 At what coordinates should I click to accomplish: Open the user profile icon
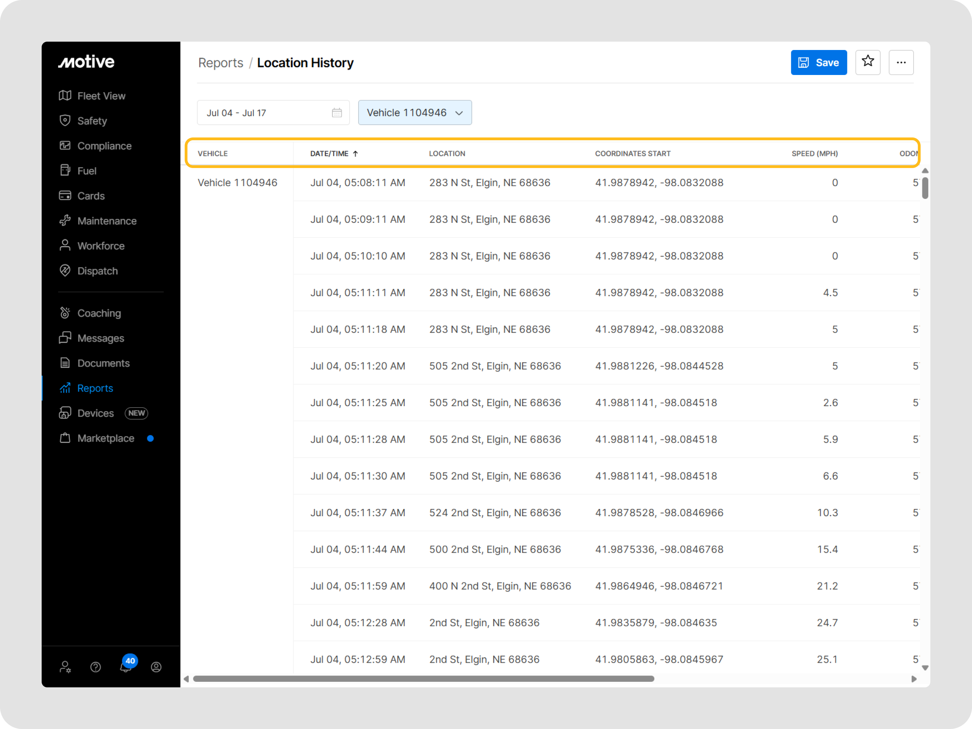156,667
